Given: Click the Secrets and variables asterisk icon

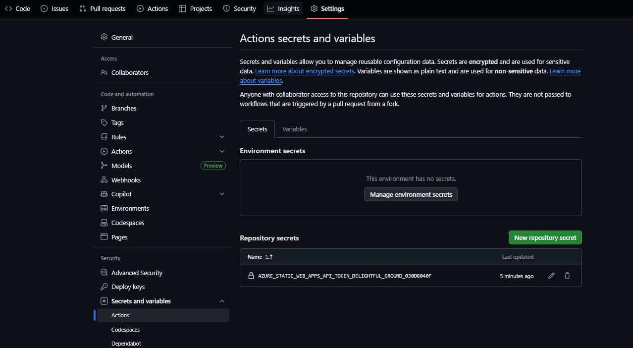Looking at the screenshot, I should pyautogui.click(x=104, y=301).
